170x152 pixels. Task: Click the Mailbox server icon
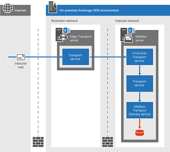[x=126, y=35]
